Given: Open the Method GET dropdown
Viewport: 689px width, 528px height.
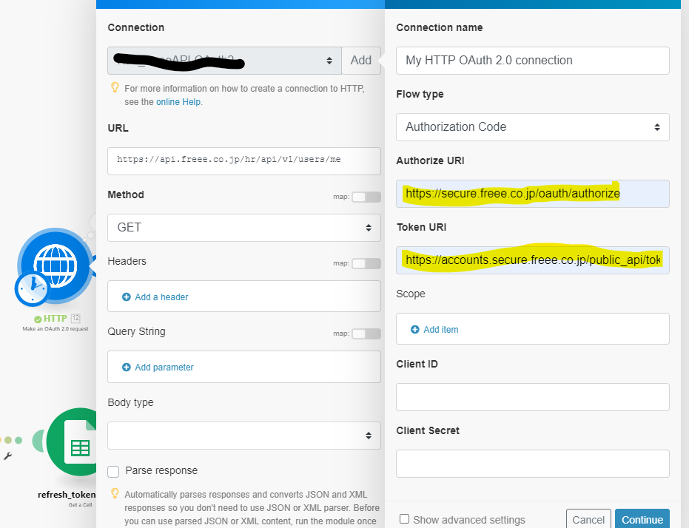Looking at the screenshot, I should [x=244, y=227].
